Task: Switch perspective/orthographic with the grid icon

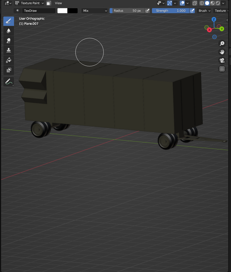Action: (x=222, y=69)
